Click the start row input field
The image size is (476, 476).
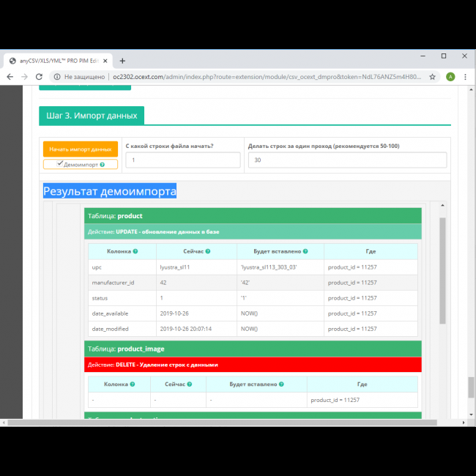click(182, 160)
